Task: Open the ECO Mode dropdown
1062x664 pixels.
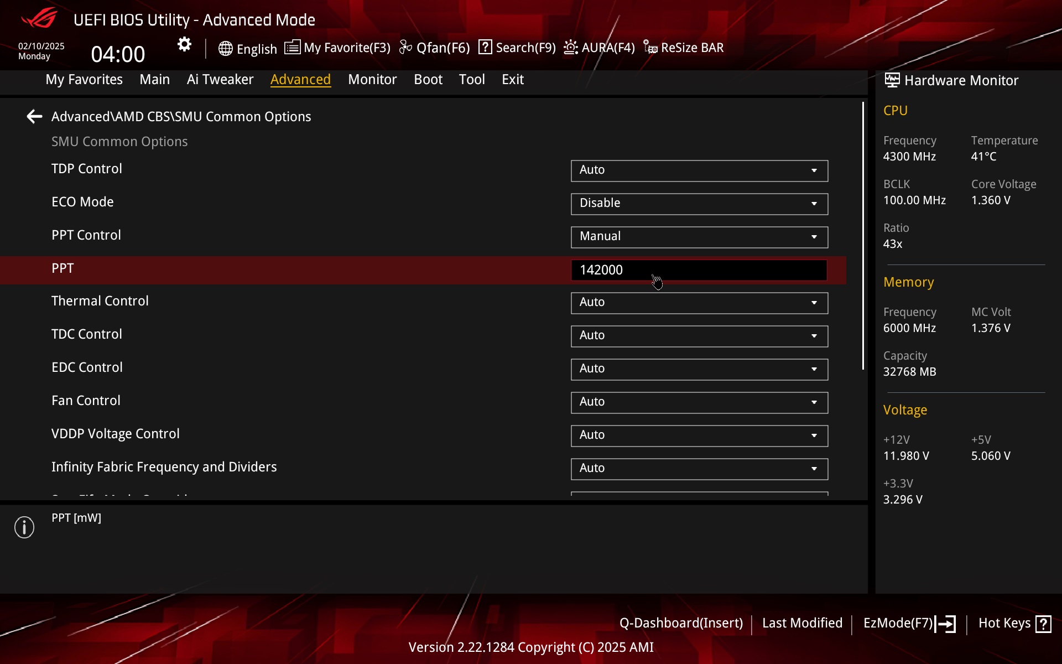Action: 699,204
